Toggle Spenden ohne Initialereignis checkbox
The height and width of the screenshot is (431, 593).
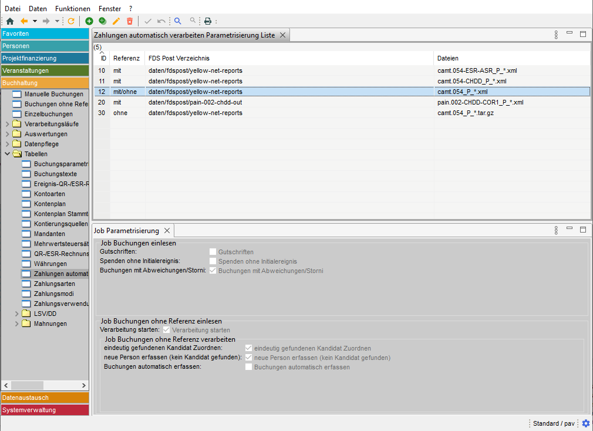pyautogui.click(x=213, y=261)
